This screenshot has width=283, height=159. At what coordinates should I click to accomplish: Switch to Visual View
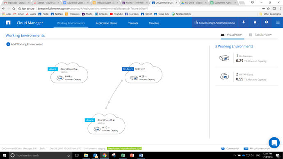[231, 35]
